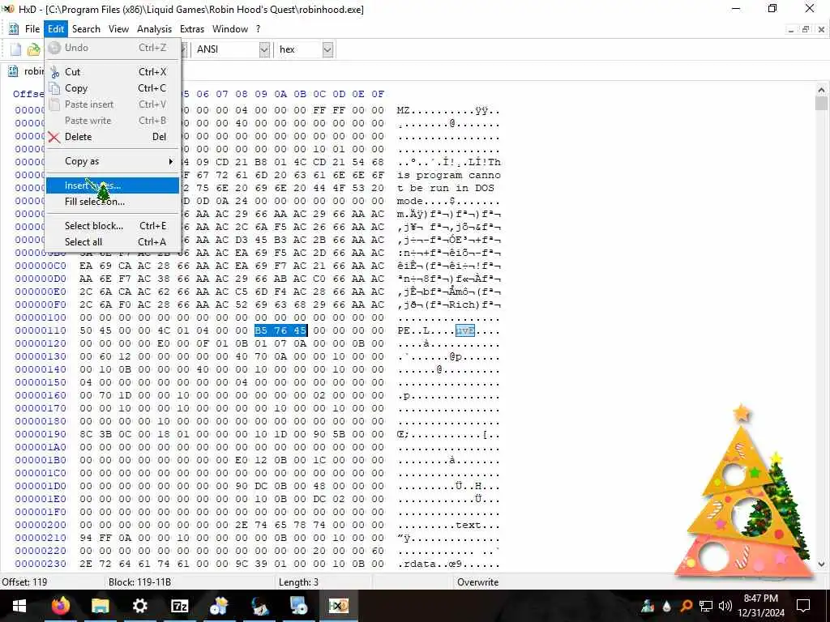Click the red X icon beside Delete
The image size is (830, 622).
[x=54, y=137]
